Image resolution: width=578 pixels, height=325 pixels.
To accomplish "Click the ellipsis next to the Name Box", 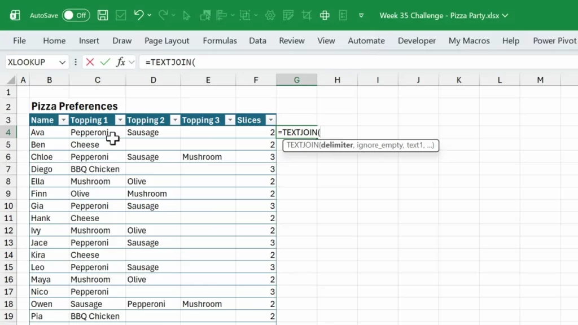I will coord(75,62).
